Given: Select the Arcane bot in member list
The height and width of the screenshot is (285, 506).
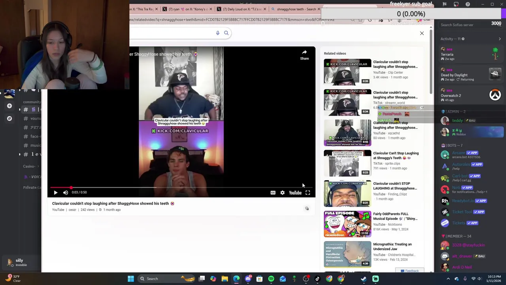Looking at the screenshot, I should (470, 154).
